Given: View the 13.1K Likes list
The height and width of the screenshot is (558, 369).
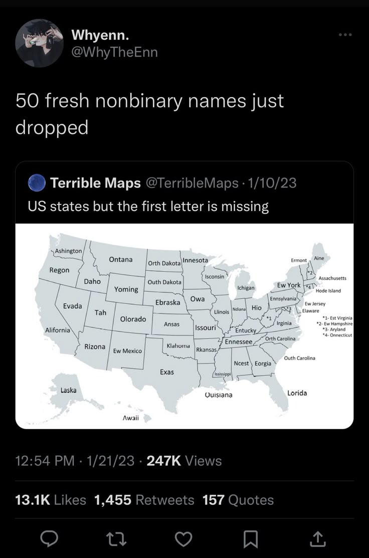Looking at the screenshot, I should point(50,500).
